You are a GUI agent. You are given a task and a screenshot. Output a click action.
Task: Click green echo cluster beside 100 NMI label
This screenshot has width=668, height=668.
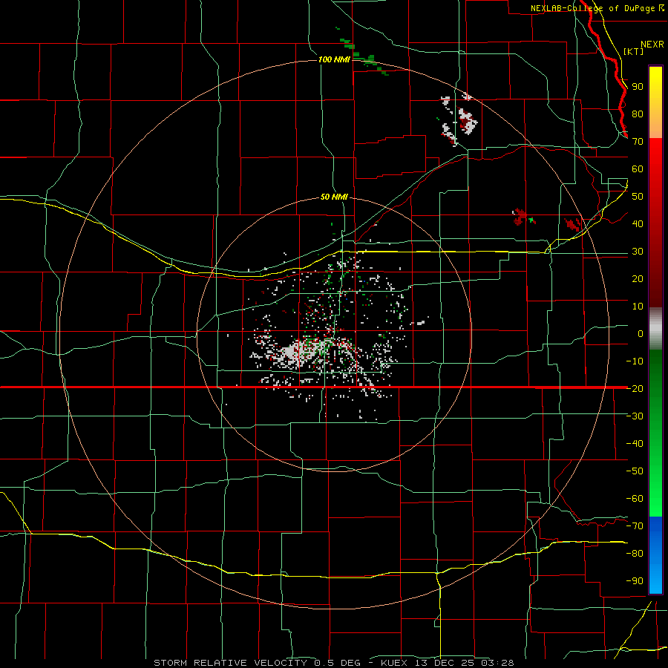tap(370, 62)
